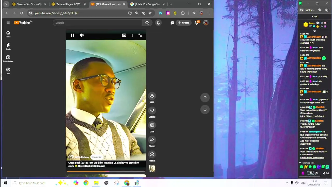Click the Send a message chat box
The height and width of the screenshot is (187, 332).
(310, 173)
